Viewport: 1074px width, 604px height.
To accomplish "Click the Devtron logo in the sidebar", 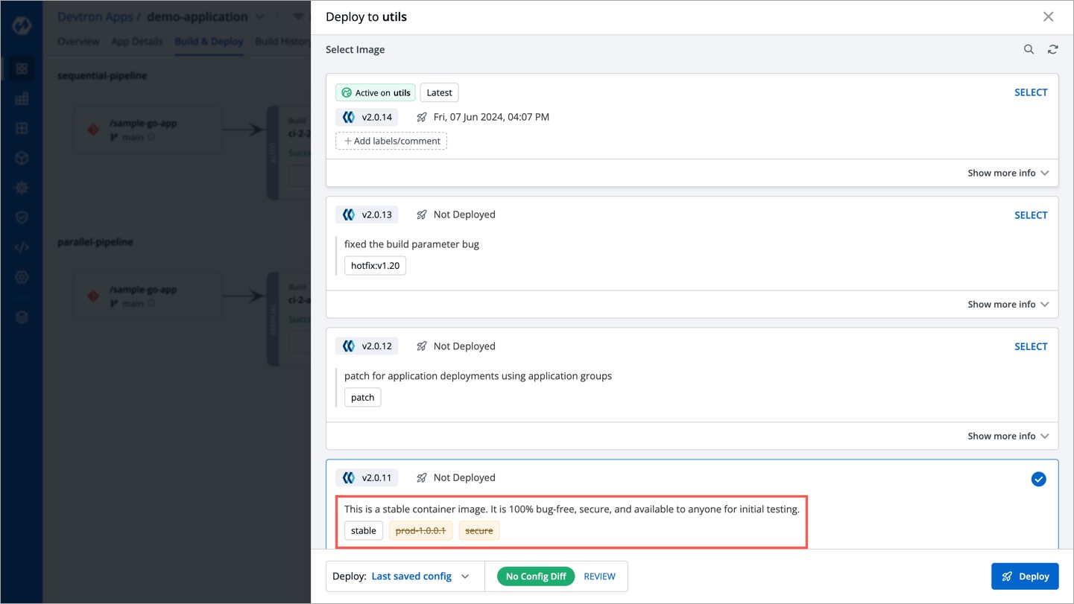I will coord(22,26).
